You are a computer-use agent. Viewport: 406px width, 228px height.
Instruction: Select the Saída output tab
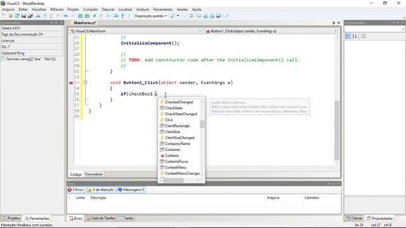[x=126, y=218]
